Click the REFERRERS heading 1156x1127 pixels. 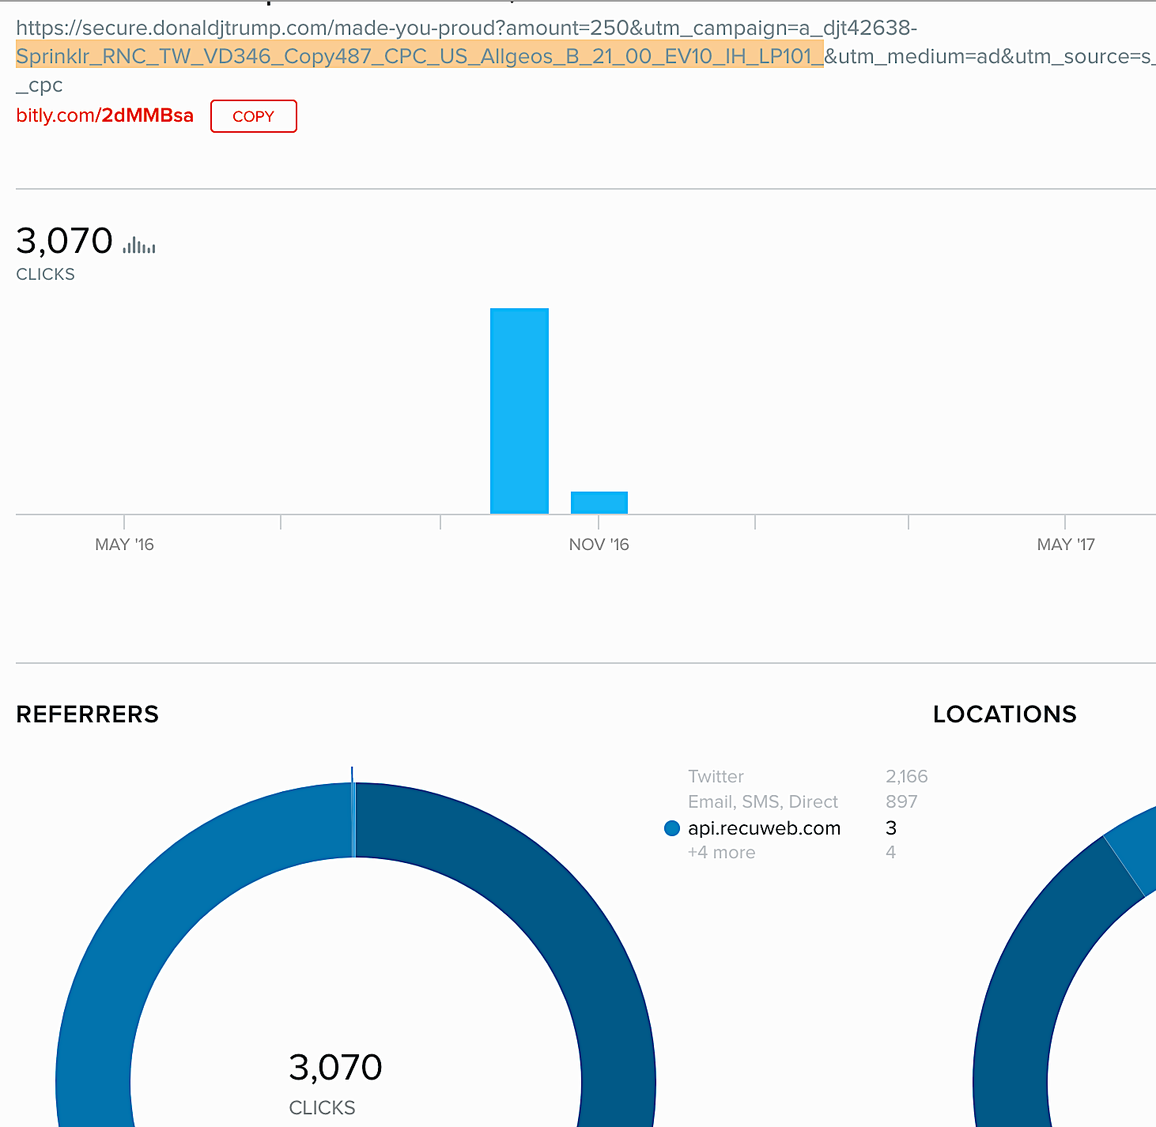pos(87,714)
